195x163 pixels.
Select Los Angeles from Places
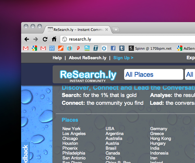[74, 134]
